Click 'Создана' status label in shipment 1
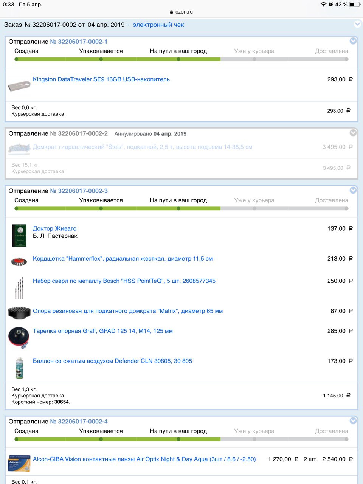The width and height of the screenshot is (363, 484). point(26,51)
